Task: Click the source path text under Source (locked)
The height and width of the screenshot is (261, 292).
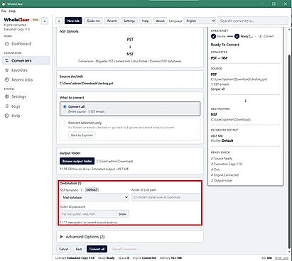Action: point(86,83)
